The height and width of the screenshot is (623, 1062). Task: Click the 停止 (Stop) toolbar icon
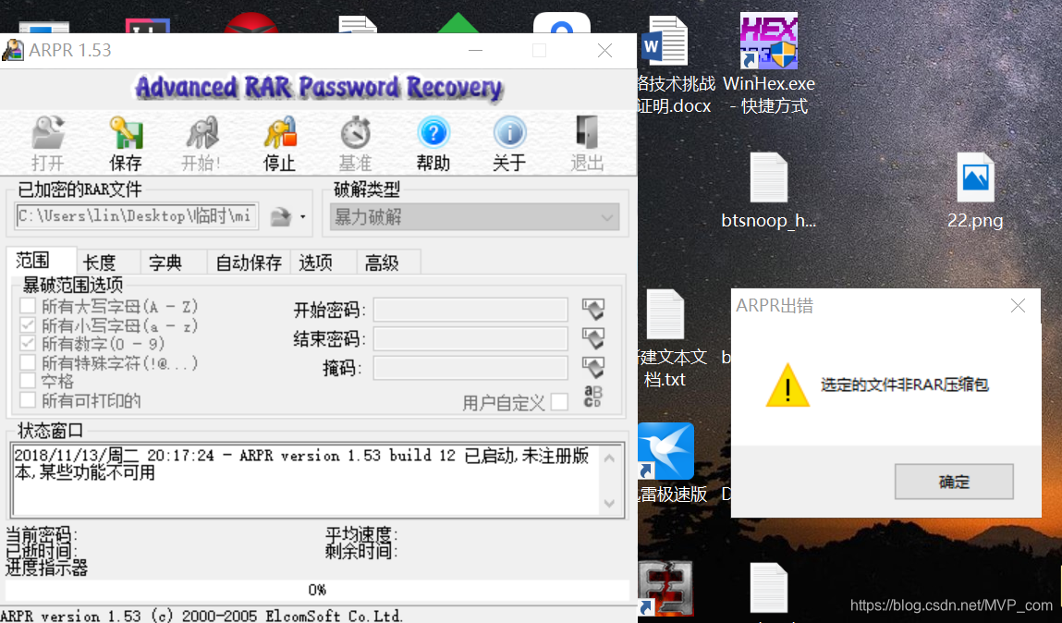pos(280,133)
